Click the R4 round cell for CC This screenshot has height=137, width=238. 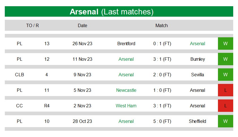coord(47,106)
